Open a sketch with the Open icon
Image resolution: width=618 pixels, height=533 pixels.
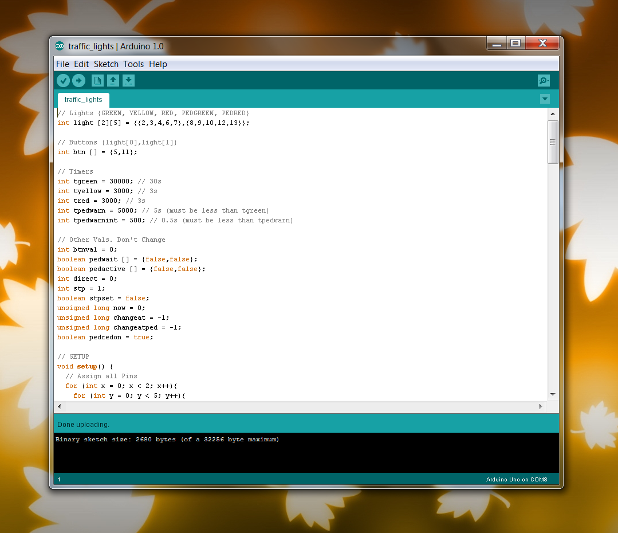(x=113, y=80)
